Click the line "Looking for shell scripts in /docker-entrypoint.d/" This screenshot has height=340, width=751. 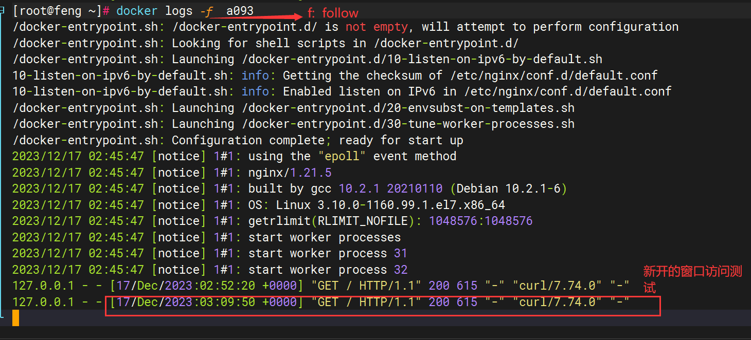pyautogui.click(x=265, y=43)
